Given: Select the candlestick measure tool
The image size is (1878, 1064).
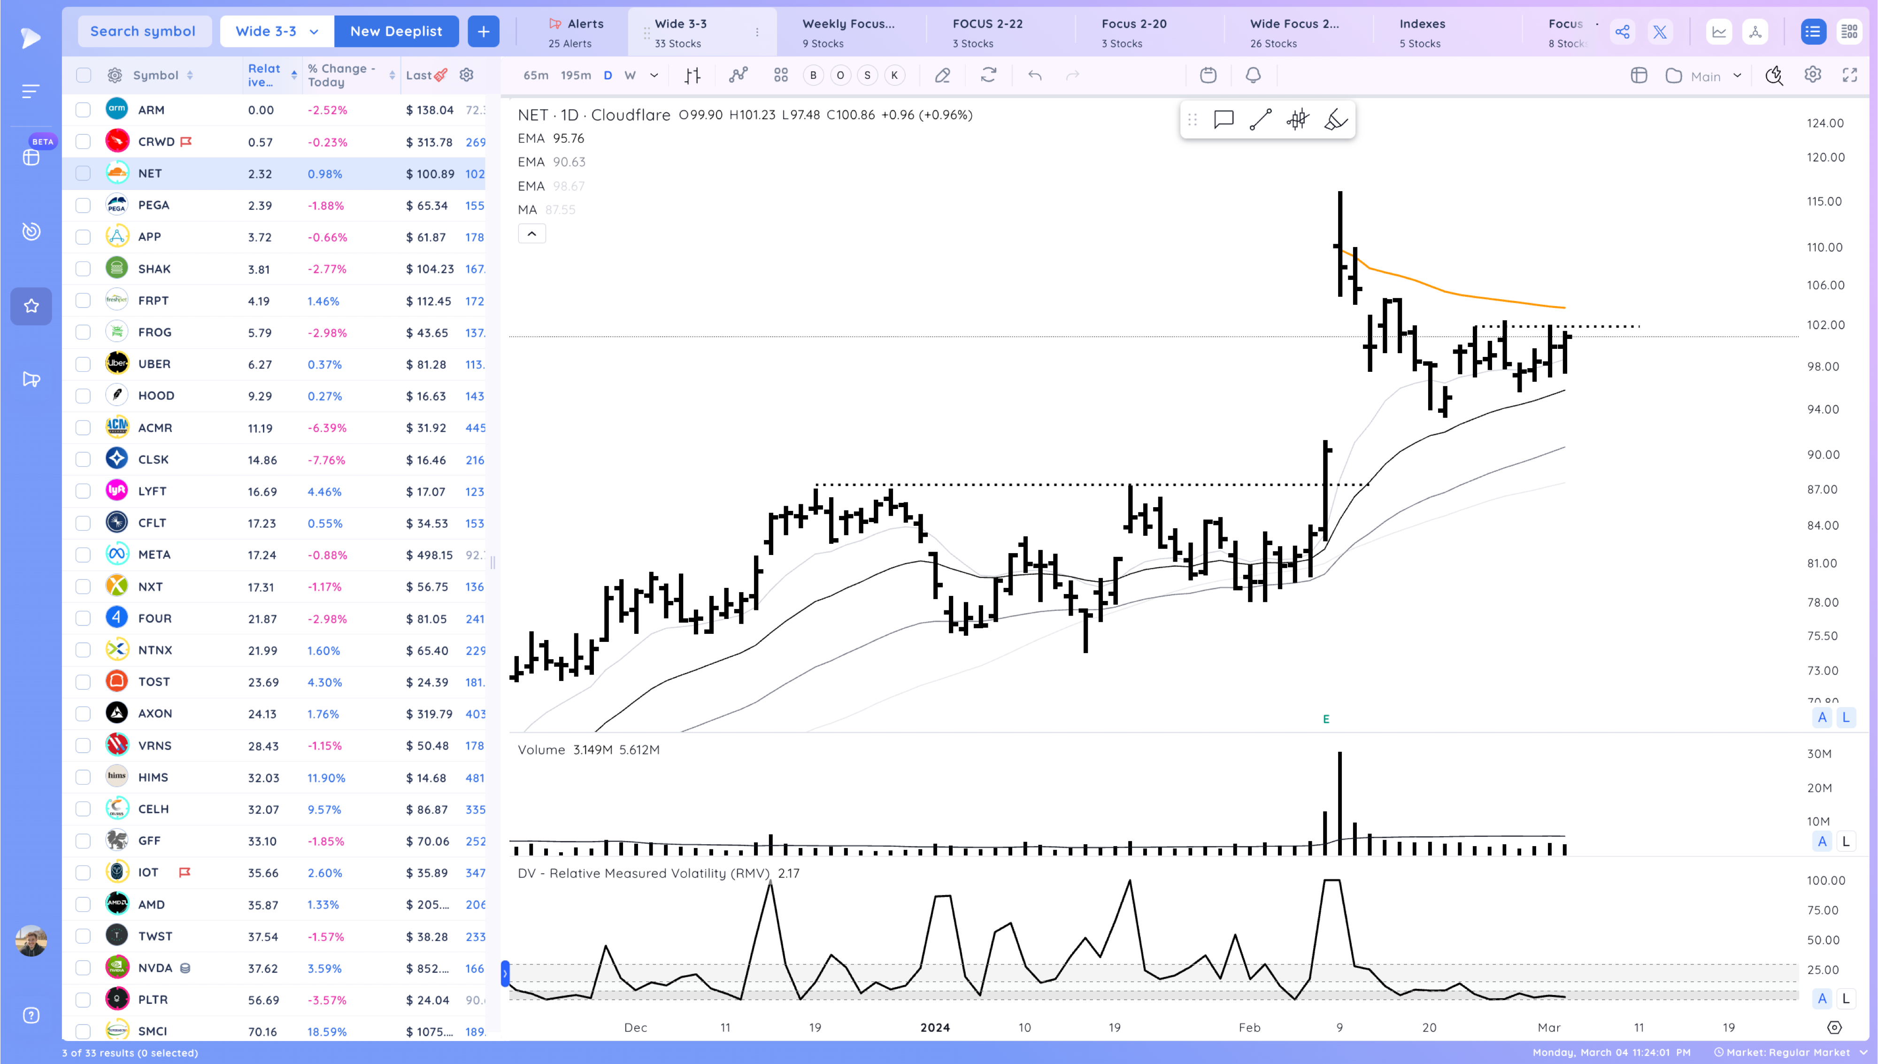Looking at the screenshot, I should tap(1298, 120).
